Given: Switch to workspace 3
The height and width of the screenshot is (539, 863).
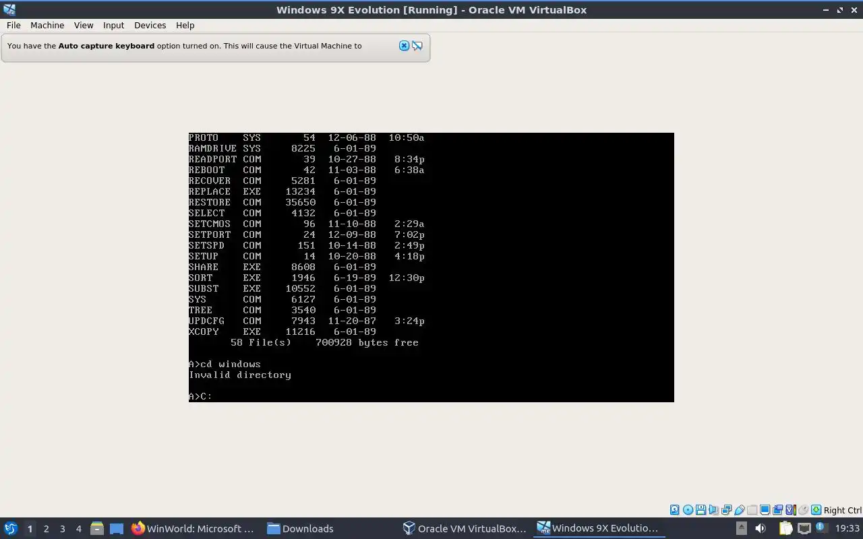Looking at the screenshot, I should pos(62,529).
